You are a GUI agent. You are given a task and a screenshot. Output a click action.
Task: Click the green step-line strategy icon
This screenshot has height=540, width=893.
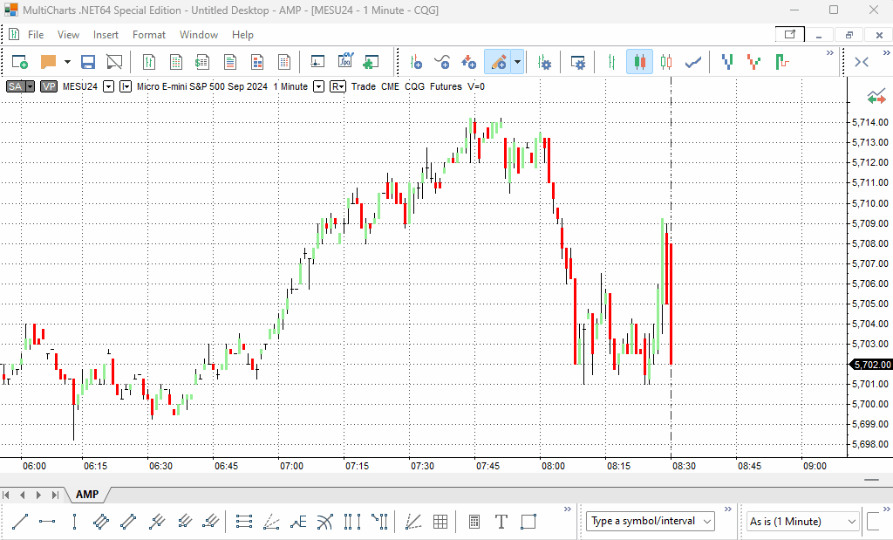click(x=781, y=62)
